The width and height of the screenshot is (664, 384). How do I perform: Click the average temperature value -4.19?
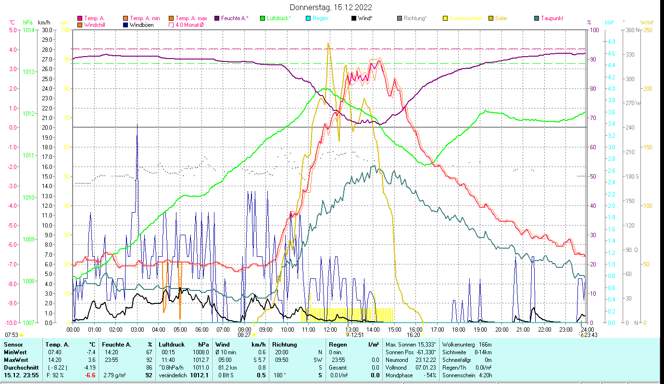(x=90, y=368)
